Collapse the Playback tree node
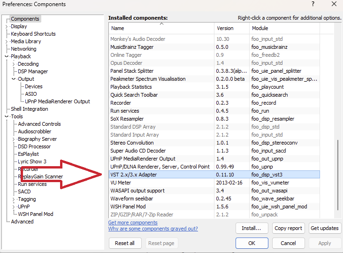This screenshot has width=343, height=253. click(x=7, y=56)
